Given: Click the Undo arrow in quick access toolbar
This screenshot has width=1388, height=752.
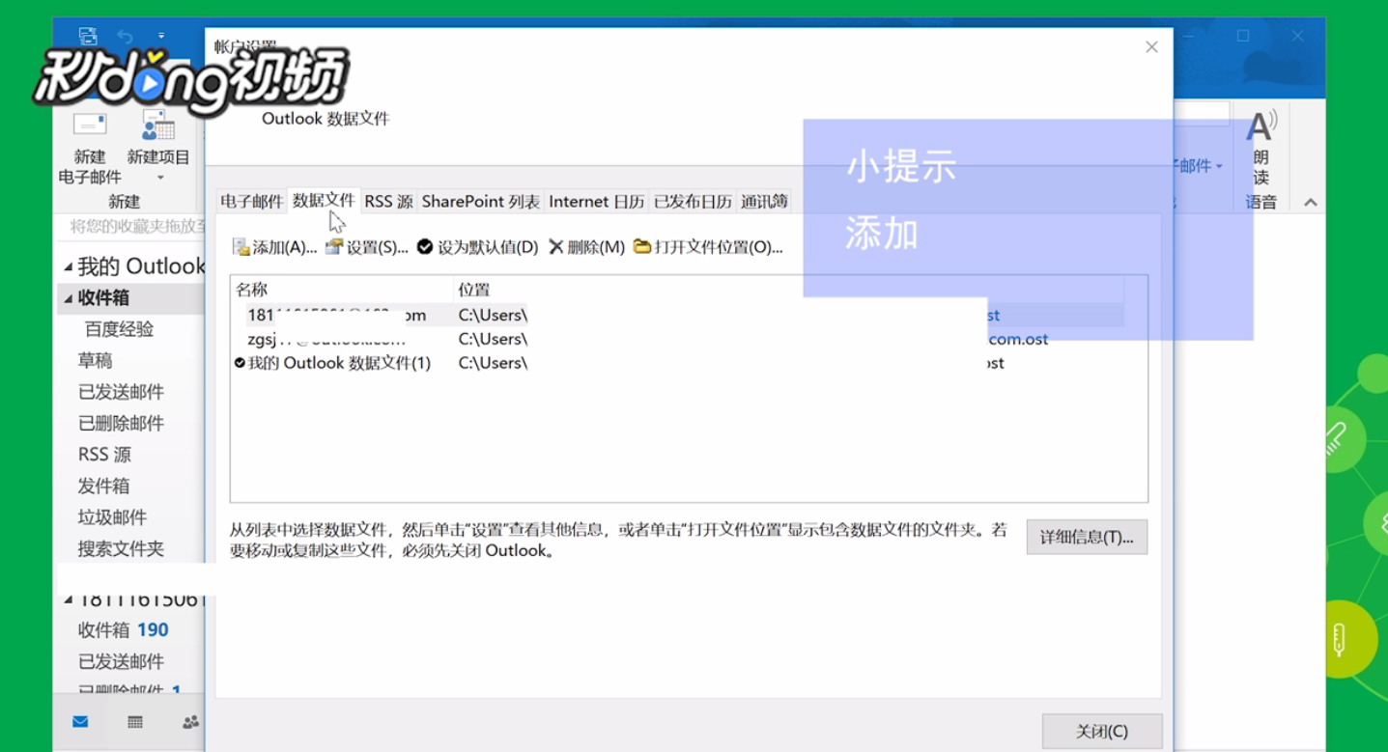Looking at the screenshot, I should click(125, 37).
